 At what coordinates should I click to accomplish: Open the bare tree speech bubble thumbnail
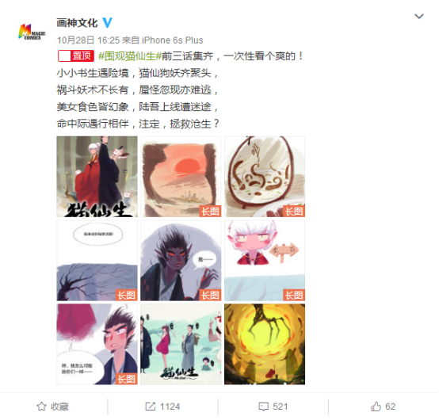tap(97, 261)
